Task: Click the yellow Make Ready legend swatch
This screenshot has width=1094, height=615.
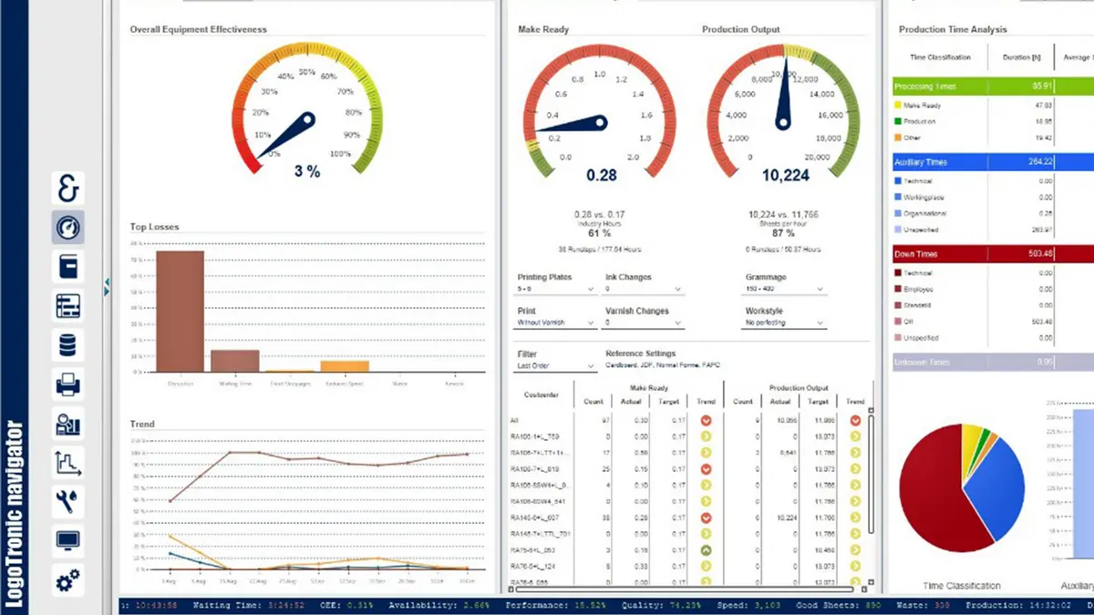Action: pyautogui.click(x=899, y=106)
